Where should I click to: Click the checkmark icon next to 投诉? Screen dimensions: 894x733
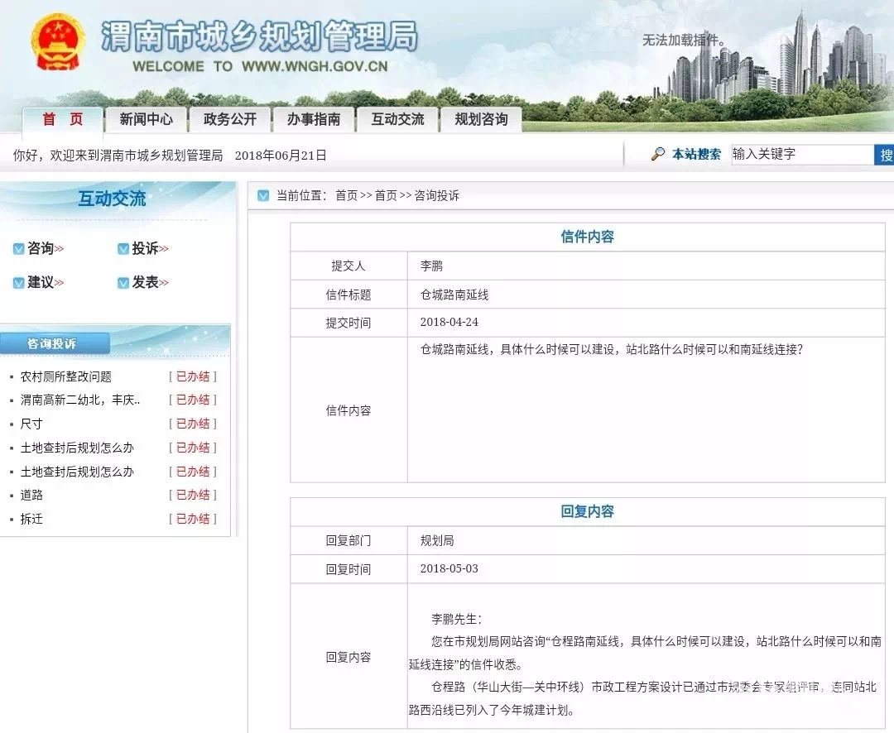click(x=123, y=249)
